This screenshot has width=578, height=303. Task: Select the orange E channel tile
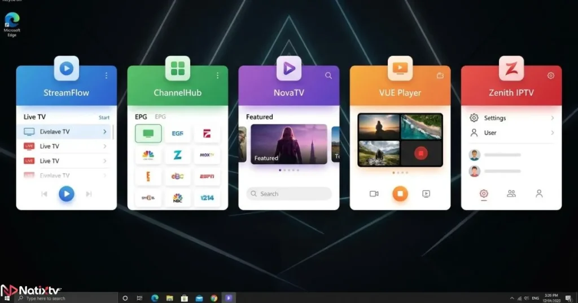pyautogui.click(x=148, y=176)
